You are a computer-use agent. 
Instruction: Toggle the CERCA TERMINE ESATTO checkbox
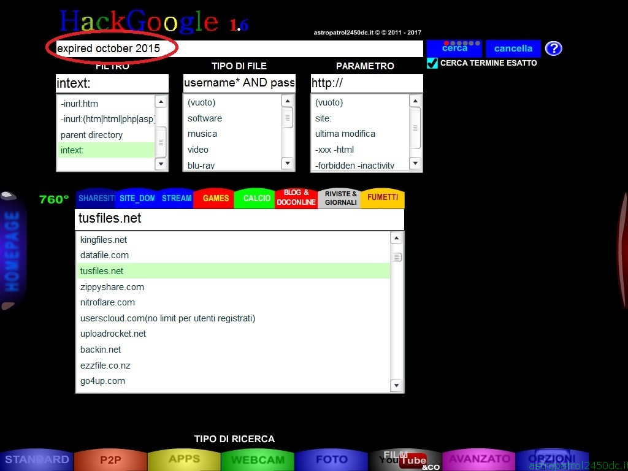pyautogui.click(x=432, y=63)
